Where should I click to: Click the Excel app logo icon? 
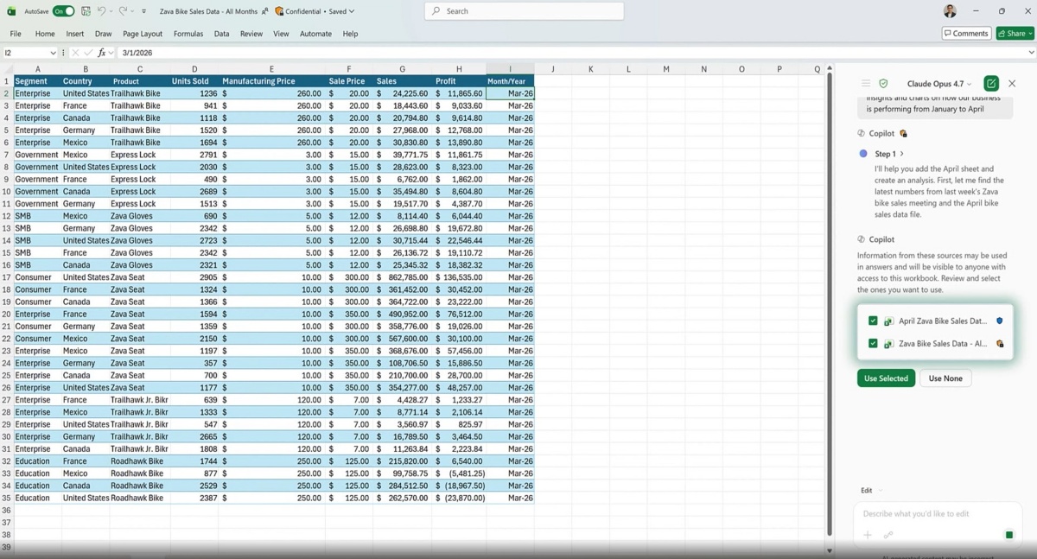12,11
